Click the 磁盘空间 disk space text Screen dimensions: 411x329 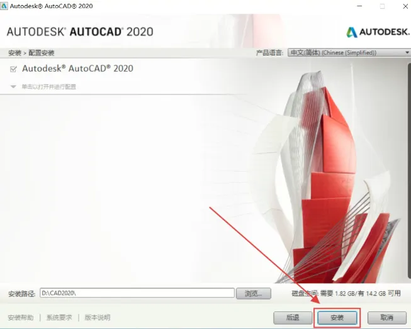pos(346,293)
